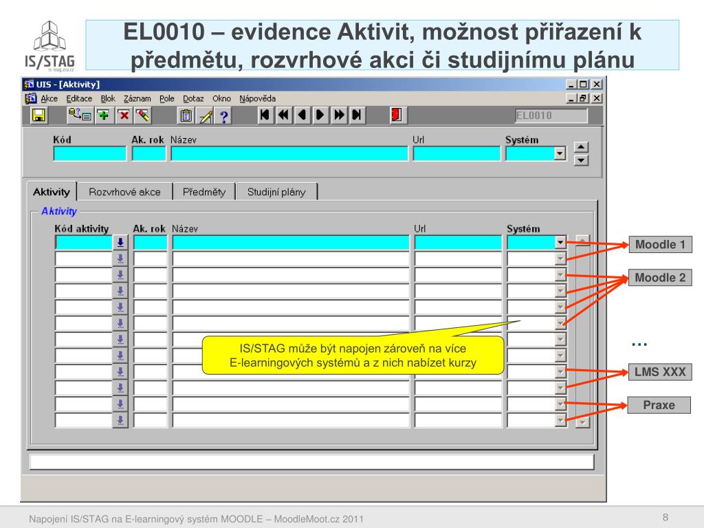Image resolution: width=704 pixels, height=528 pixels.
Task: Open value list button in third activity row
Action: [120, 275]
